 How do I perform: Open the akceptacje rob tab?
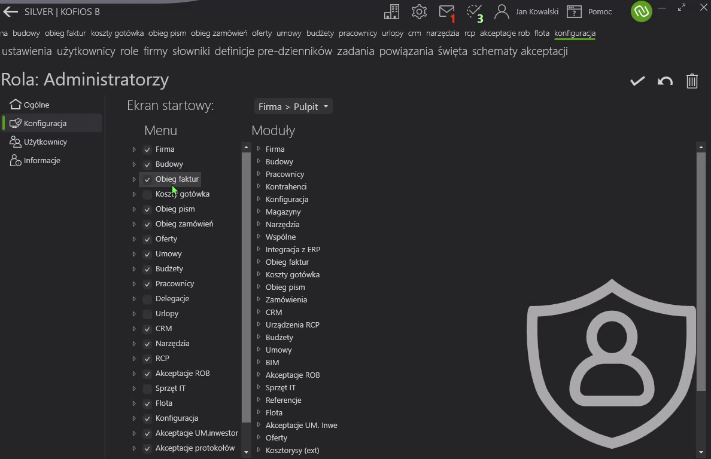(505, 33)
